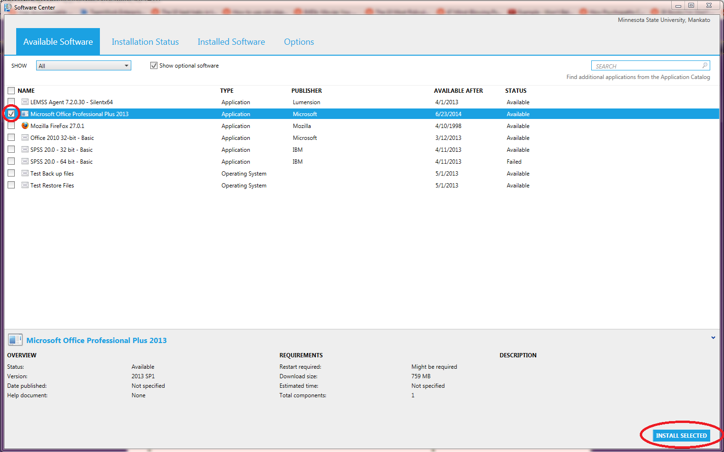
Task: Click the Test Back up files icon
Action: click(x=25, y=173)
